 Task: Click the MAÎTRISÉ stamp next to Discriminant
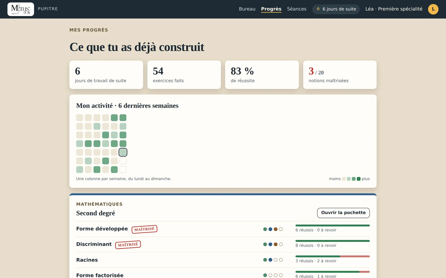click(x=128, y=245)
